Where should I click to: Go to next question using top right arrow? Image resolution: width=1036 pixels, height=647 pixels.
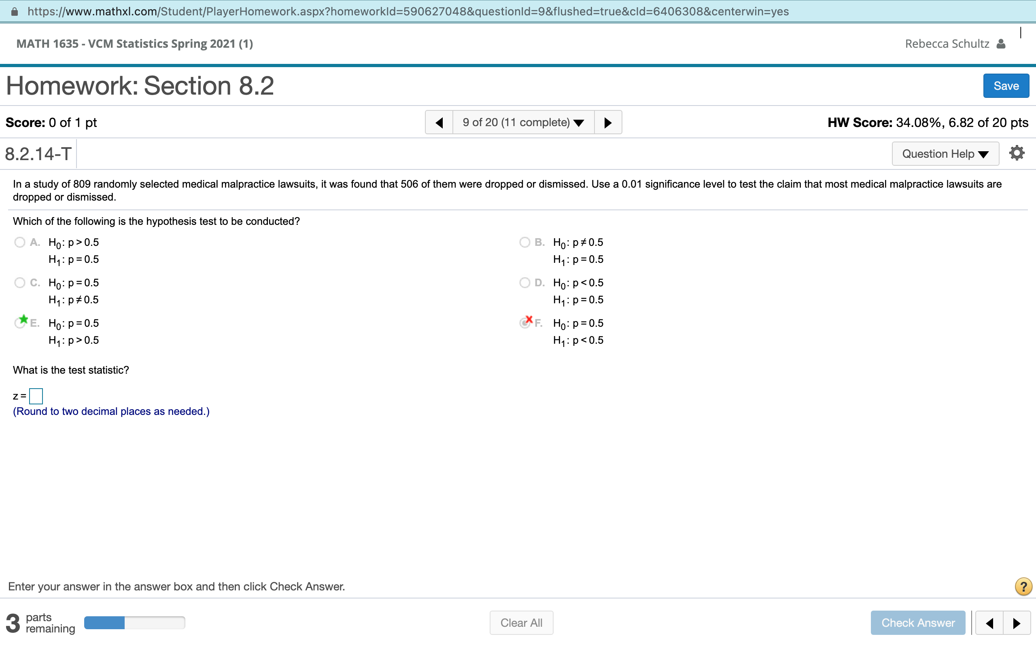point(607,123)
